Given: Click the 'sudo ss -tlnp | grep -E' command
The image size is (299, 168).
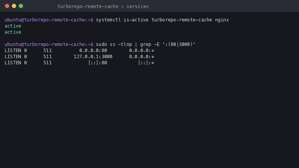Looking at the screenshot, I should (146, 44).
